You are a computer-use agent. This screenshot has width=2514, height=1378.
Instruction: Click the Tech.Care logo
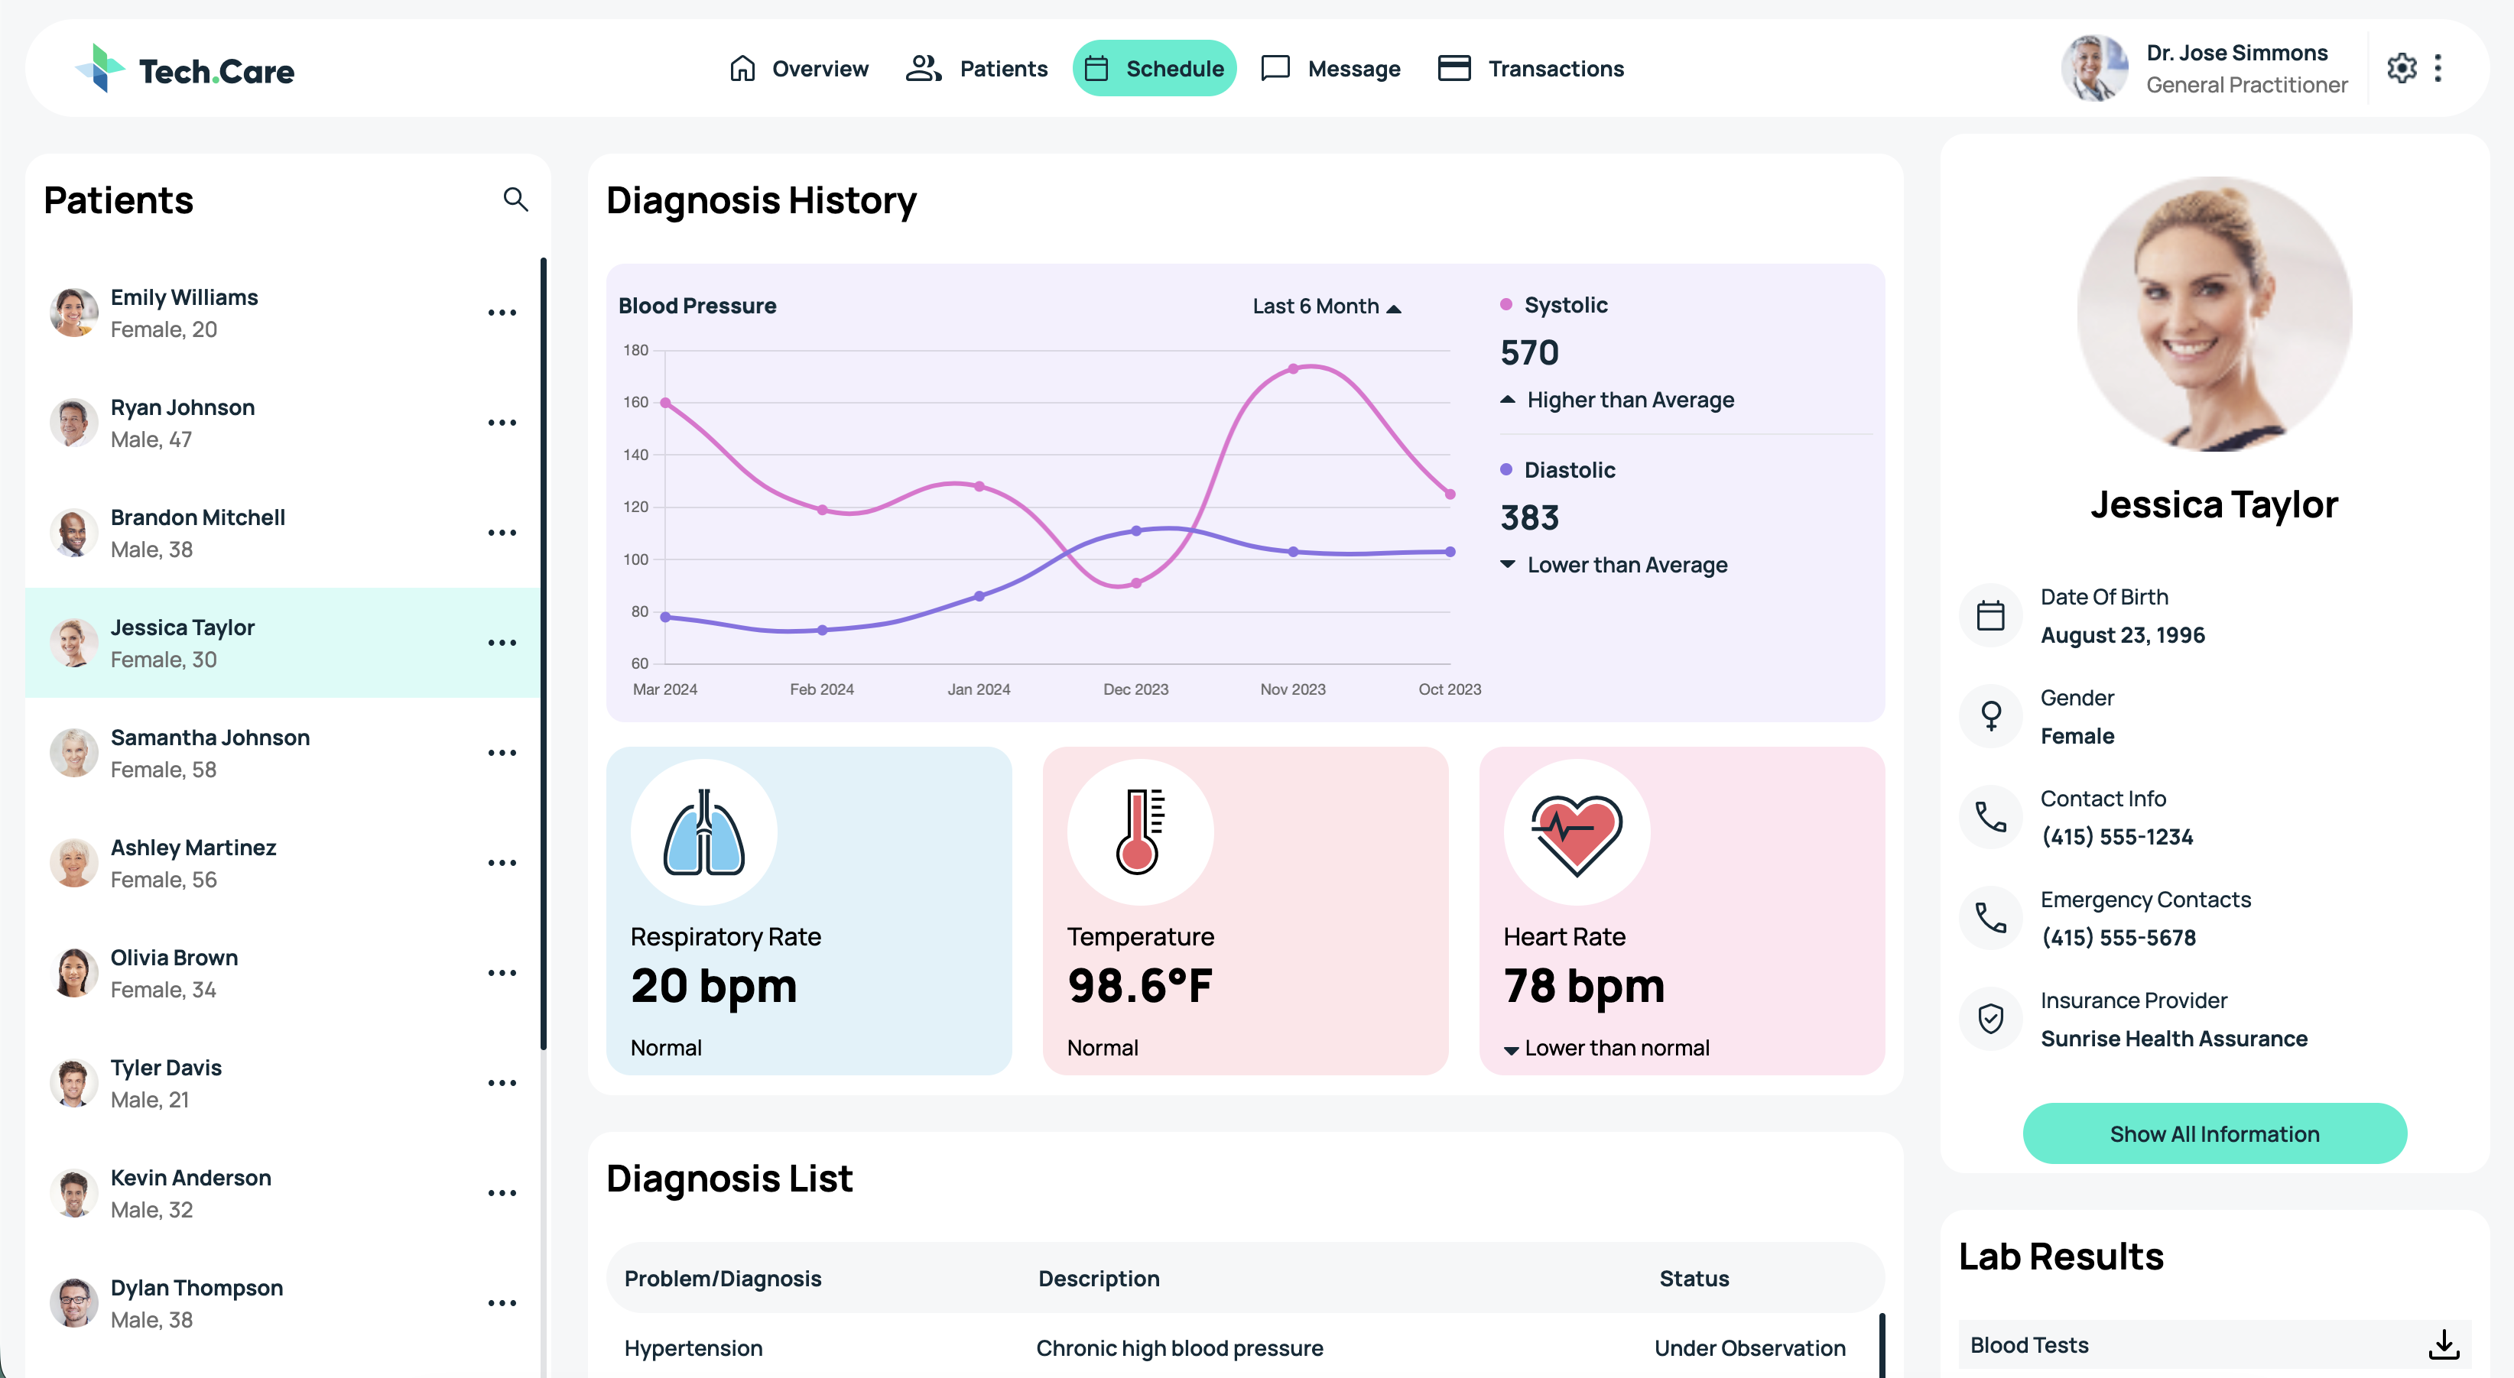(x=186, y=70)
